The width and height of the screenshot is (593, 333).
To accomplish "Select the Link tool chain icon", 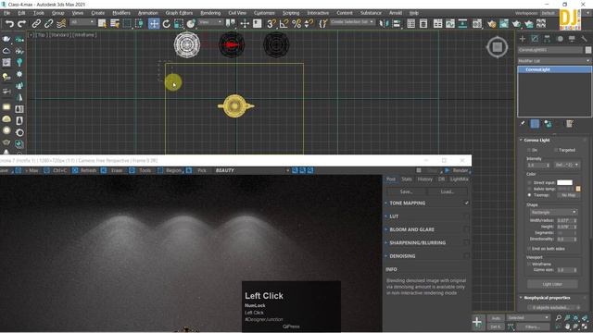I will tap(36, 24).
